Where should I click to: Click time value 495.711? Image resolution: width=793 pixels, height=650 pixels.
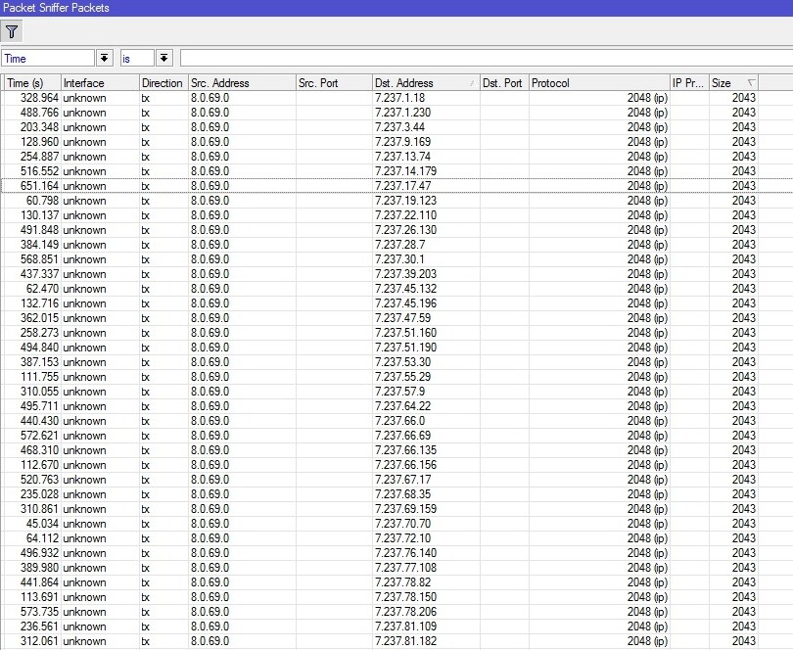tap(39, 405)
